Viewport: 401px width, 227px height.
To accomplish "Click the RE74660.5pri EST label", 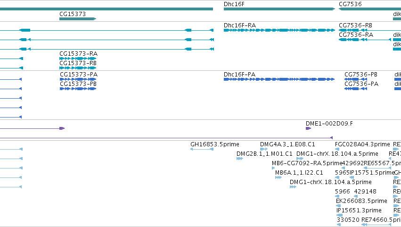I will tap(381, 220).
